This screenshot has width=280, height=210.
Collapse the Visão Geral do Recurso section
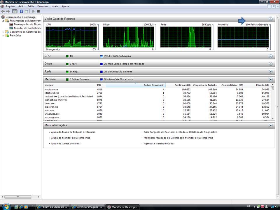tap(271, 19)
